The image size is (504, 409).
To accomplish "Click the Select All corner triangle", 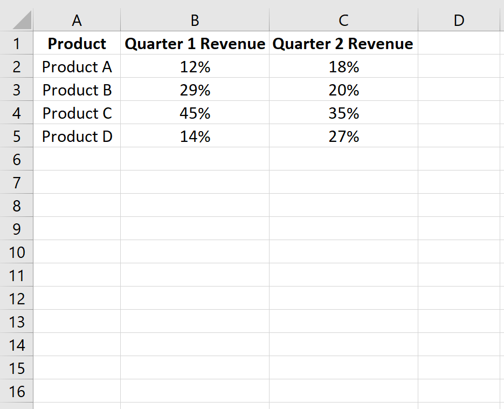I will pyautogui.click(x=22, y=21).
